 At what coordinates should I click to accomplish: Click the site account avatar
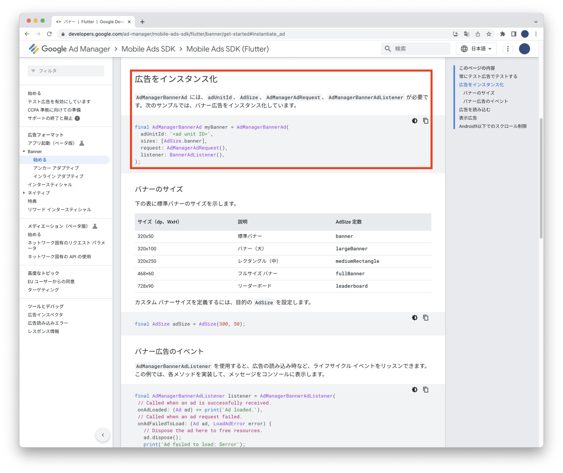pyautogui.click(x=525, y=49)
